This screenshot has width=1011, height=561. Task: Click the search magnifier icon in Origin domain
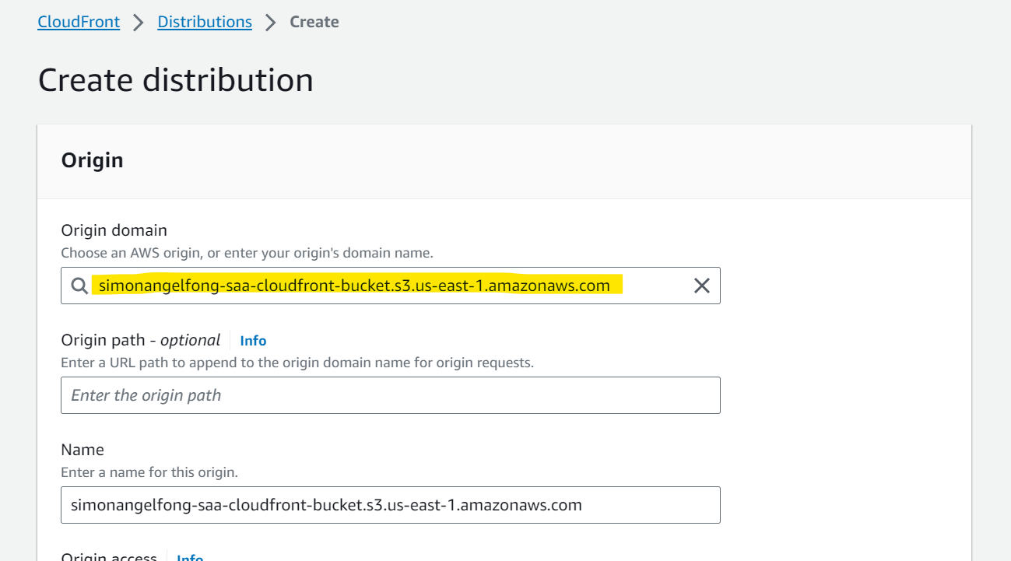point(79,286)
